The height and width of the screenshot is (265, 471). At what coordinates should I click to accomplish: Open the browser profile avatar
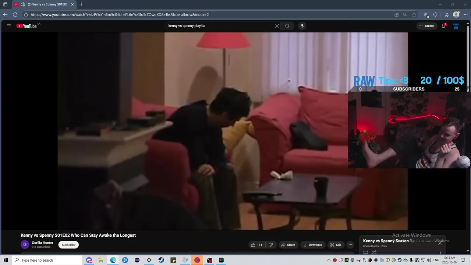pos(456,15)
